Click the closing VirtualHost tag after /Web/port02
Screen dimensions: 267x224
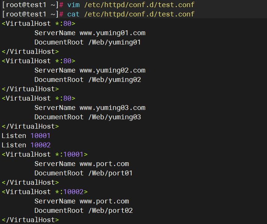pyautogui.click(x=30, y=220)
